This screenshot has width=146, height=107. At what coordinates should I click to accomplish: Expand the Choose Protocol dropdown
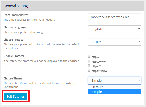click(x=115, y=42)
